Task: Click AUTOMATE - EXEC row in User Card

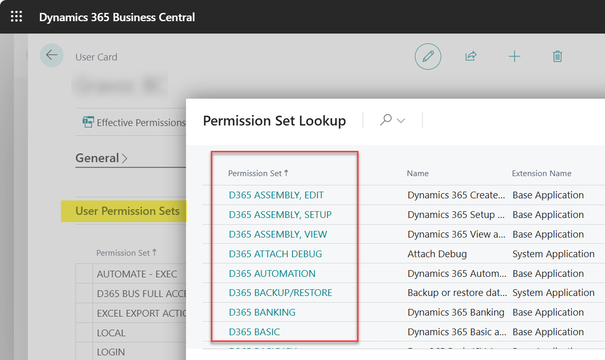Action: pyautogui.click(x=137, y=274)
